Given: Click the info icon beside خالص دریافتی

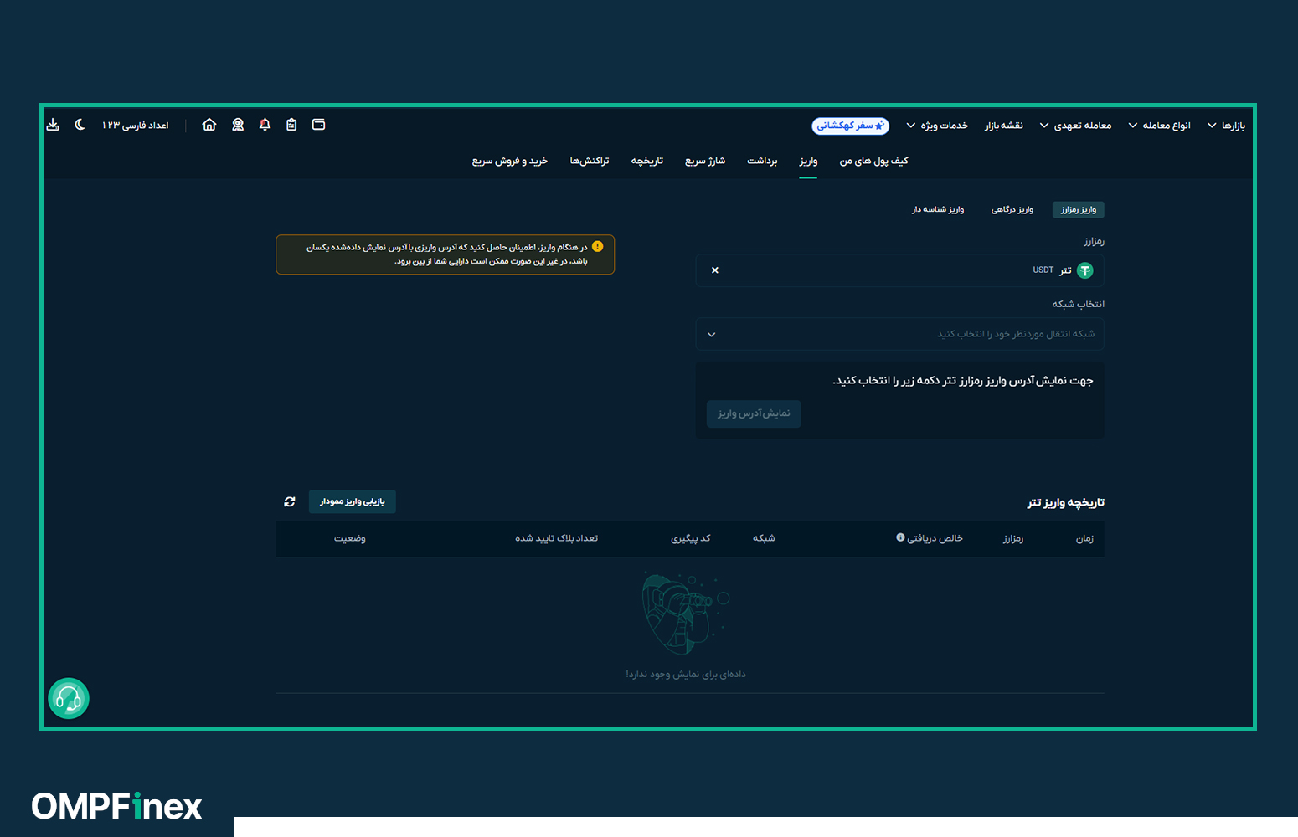Looking at the screenshot, I should point(900,537).
